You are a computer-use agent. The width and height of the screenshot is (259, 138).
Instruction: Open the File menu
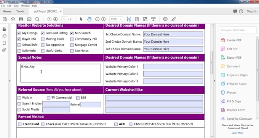3,6
